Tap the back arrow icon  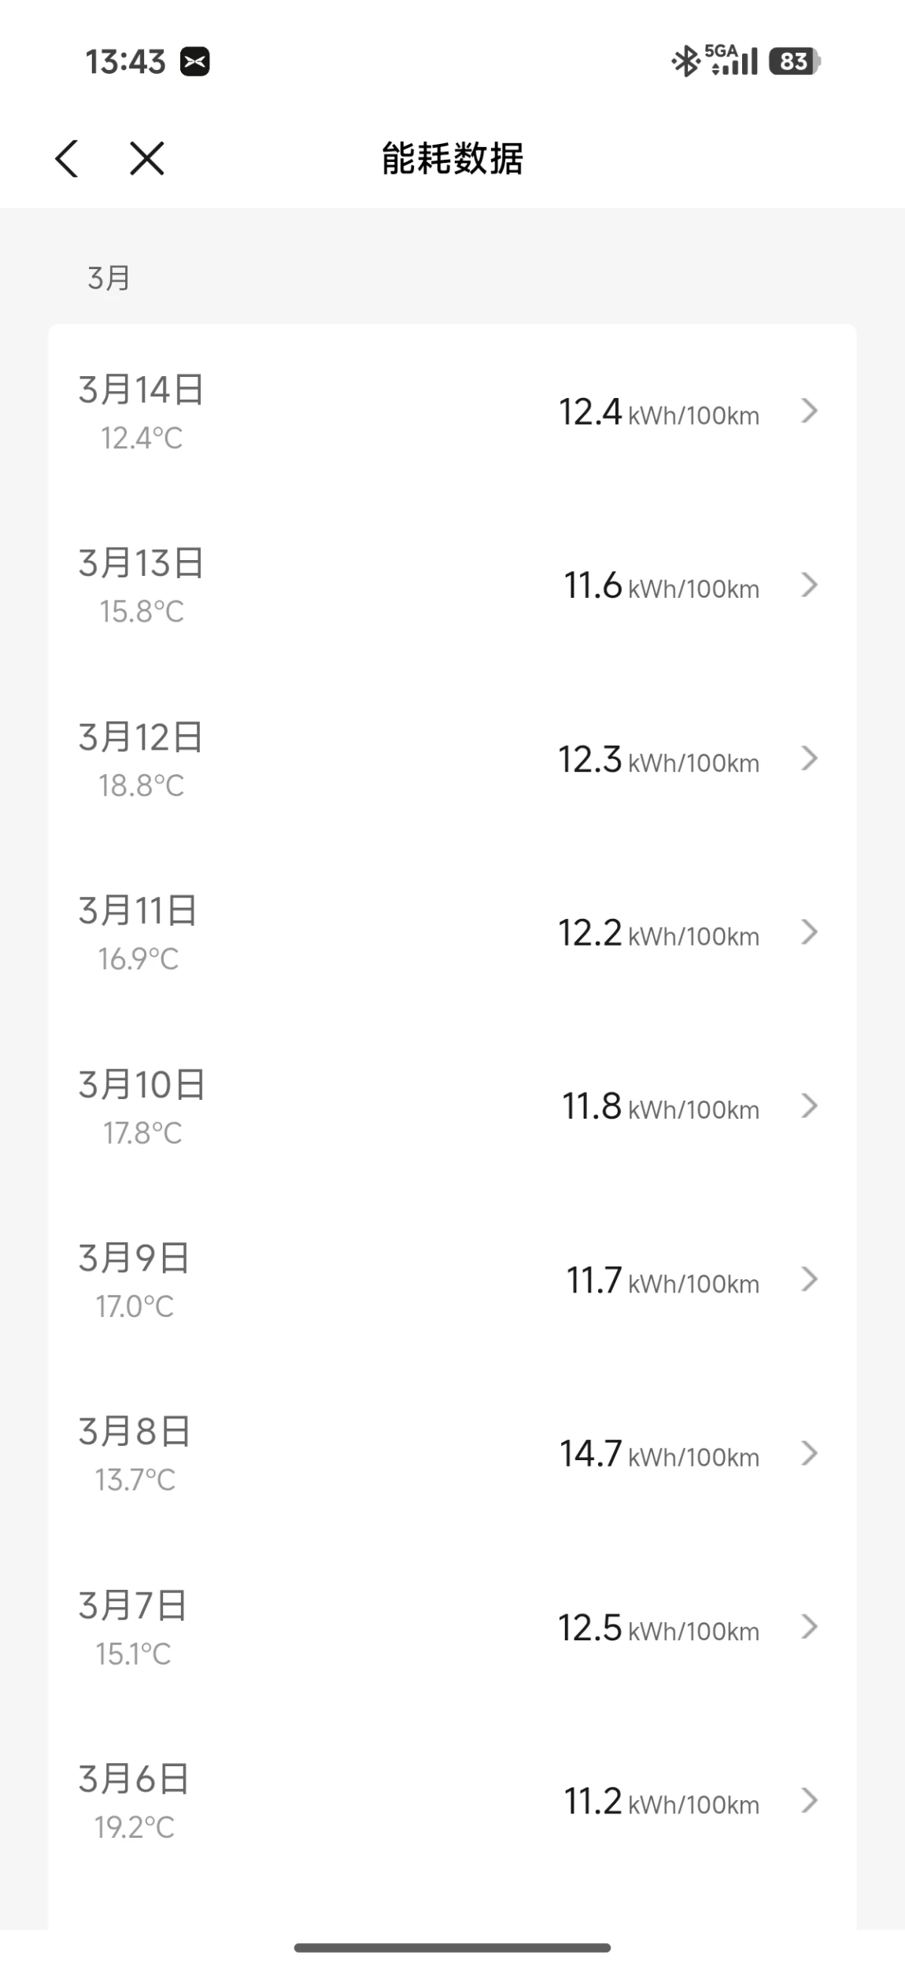67,158
